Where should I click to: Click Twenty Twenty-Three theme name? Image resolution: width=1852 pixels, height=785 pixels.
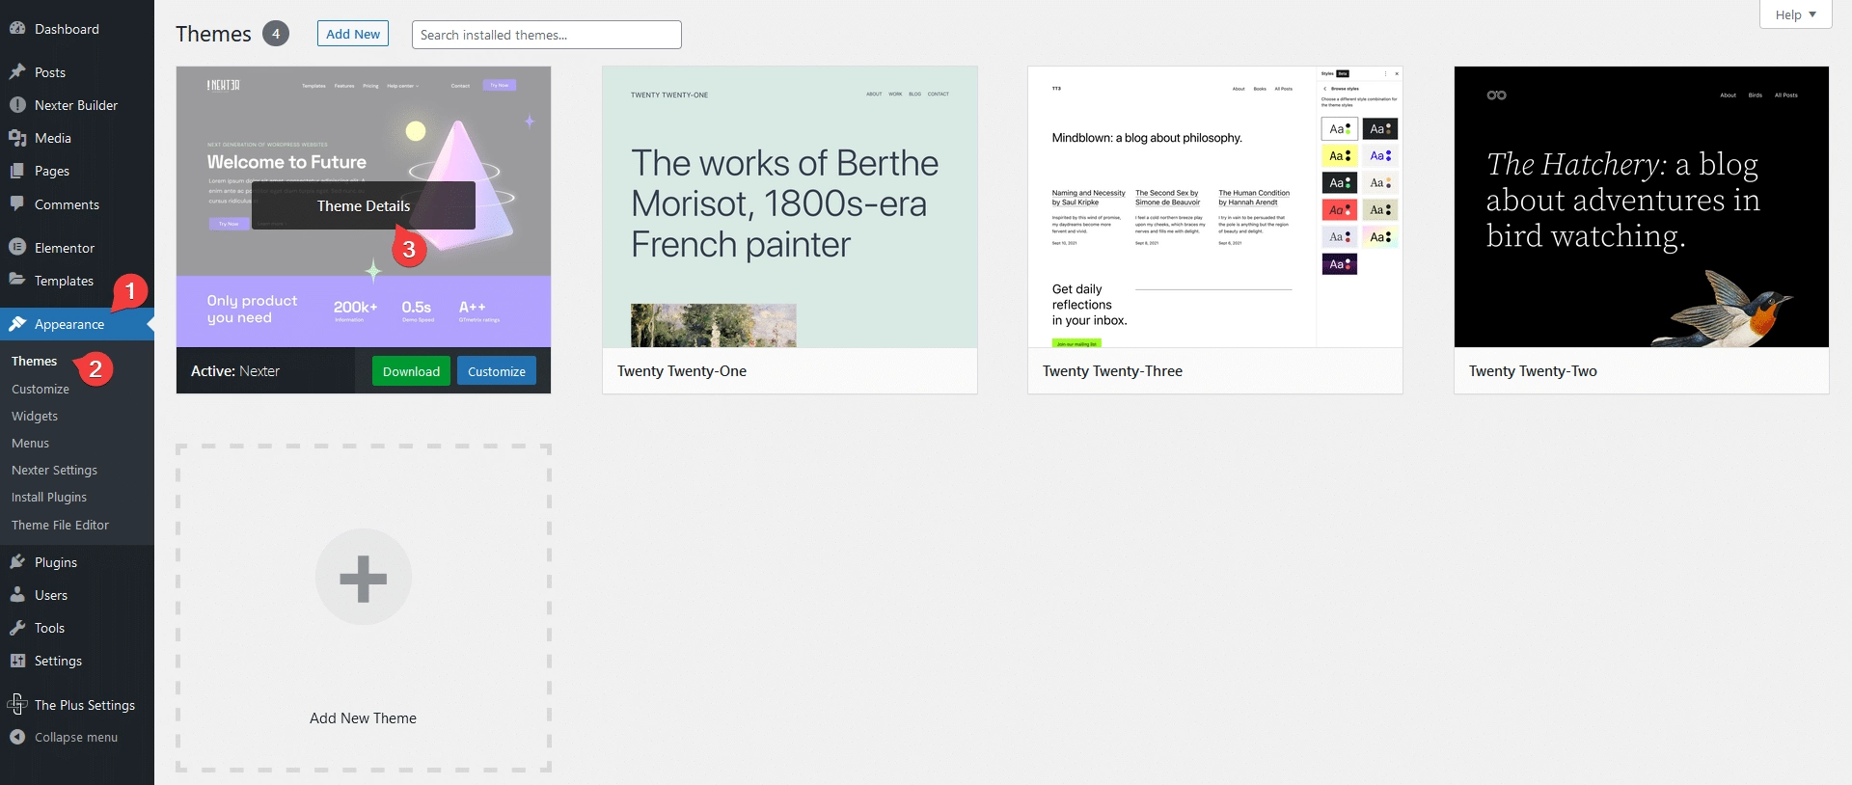click(1112, 371)
